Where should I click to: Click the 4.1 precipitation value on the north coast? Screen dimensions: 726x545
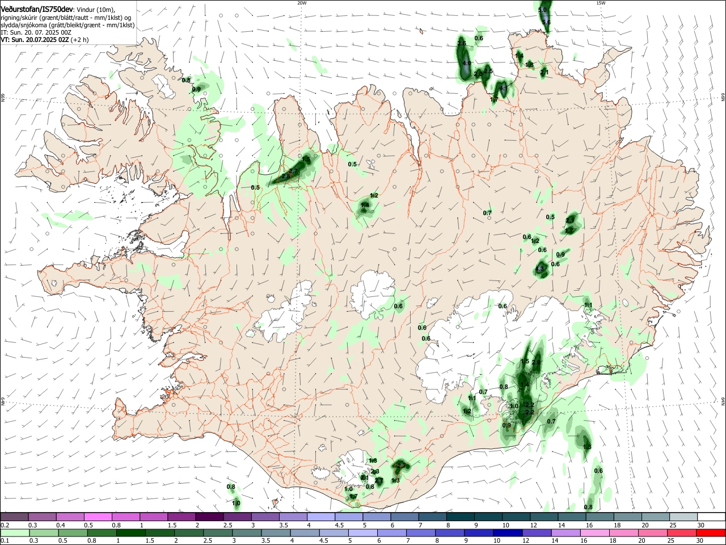click(x=503, y=88)
